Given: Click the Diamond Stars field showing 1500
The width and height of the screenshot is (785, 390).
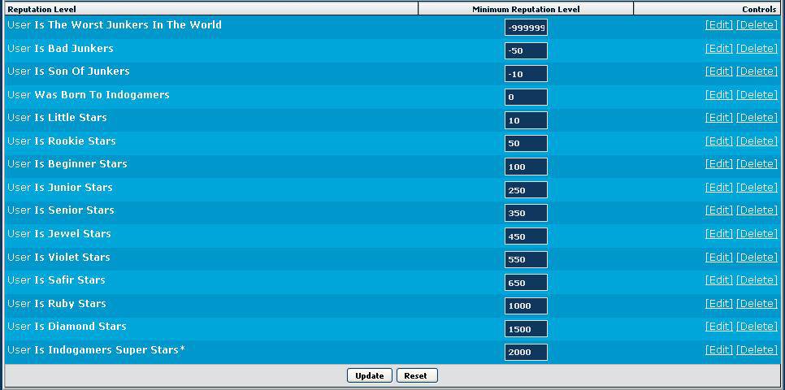Looking at the screenshot, I should point(526,329).
